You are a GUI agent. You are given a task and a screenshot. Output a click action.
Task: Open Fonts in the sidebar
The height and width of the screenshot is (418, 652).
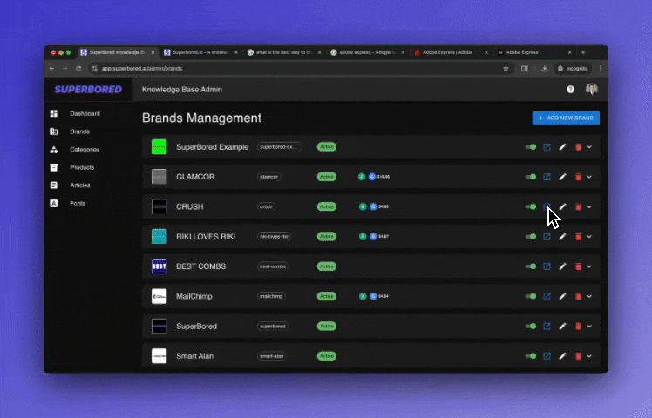(x=68, y=203)
